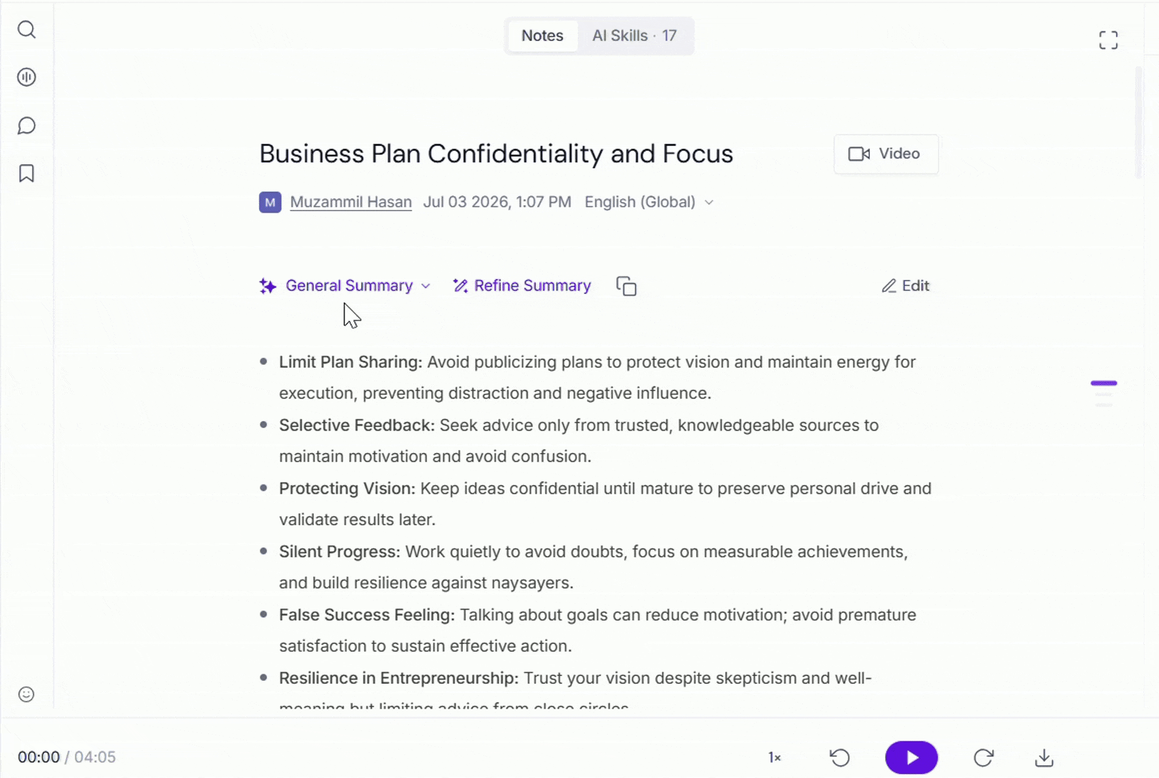This screenshot has height=778, width=1159.
Task: Switch to the Notes tab
Action: (x=542, y=36)
